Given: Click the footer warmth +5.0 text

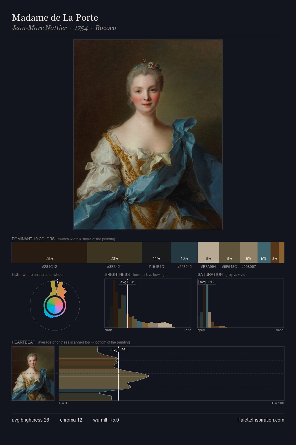Looking at the screenshot, I should pyautogui.click(x=106, y=420).
